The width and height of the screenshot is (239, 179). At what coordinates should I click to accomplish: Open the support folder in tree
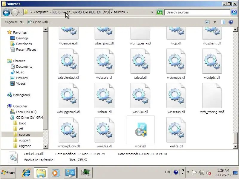point(25,140)
